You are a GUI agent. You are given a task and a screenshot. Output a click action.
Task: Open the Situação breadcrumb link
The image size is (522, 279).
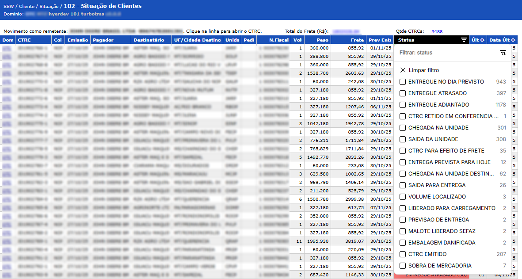(49, 7)
